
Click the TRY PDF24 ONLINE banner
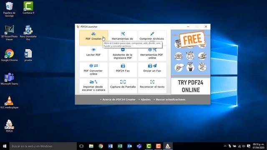[191, 86]
